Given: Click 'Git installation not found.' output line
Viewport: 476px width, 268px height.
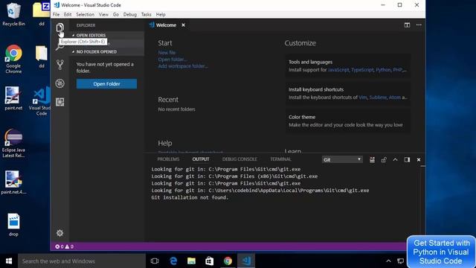Looking at the screenshot, I should (190, 197).
